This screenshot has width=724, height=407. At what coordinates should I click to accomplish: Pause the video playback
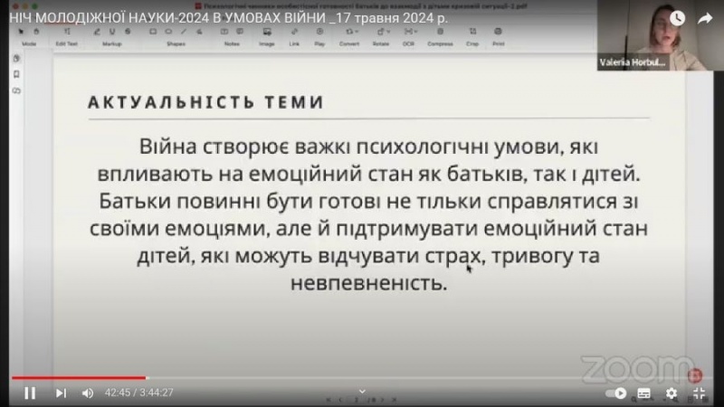pos(29,393)
